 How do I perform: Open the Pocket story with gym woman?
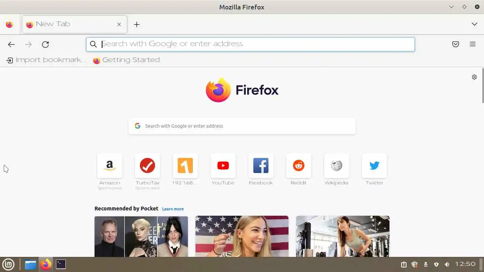tap(343, 236)
